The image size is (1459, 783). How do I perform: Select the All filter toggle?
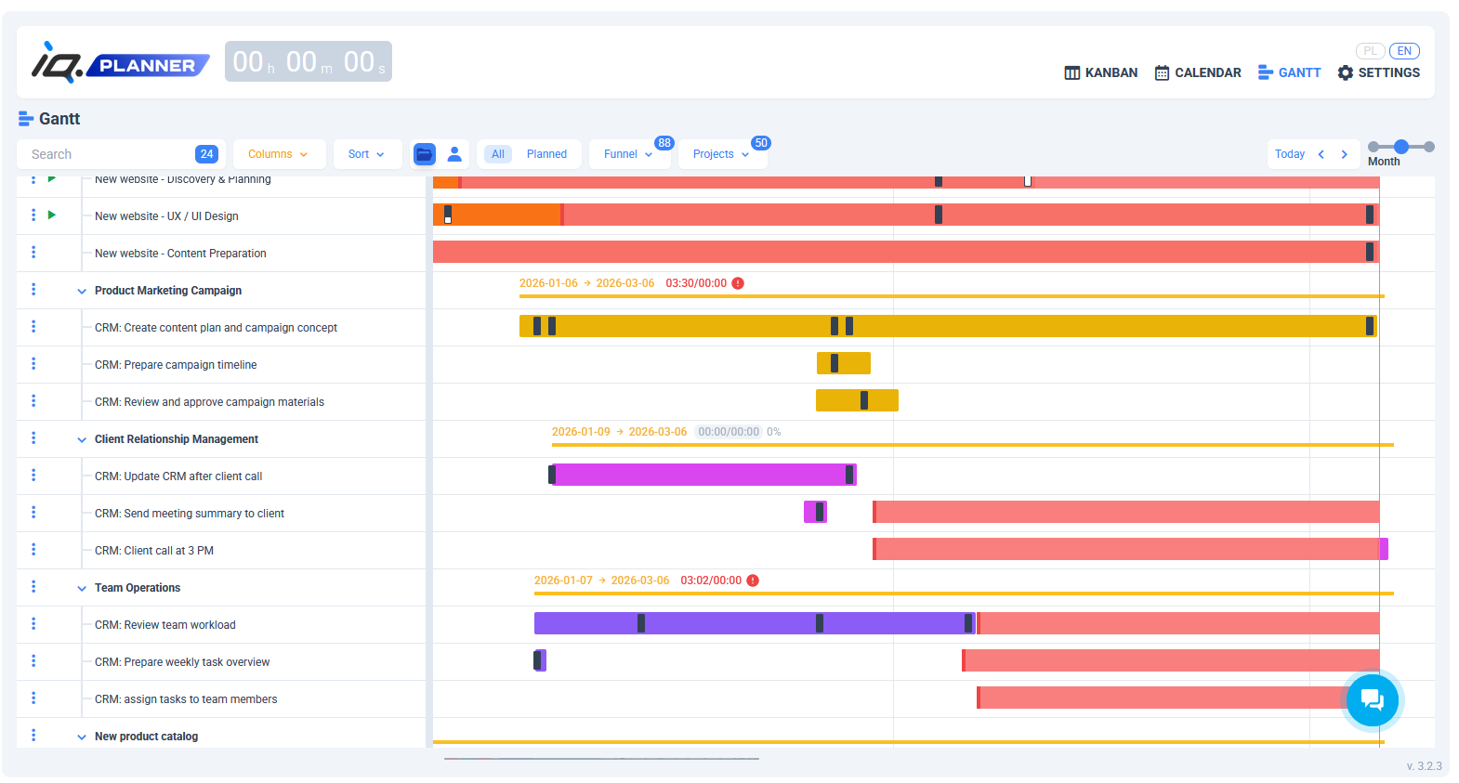click(498, 154)
